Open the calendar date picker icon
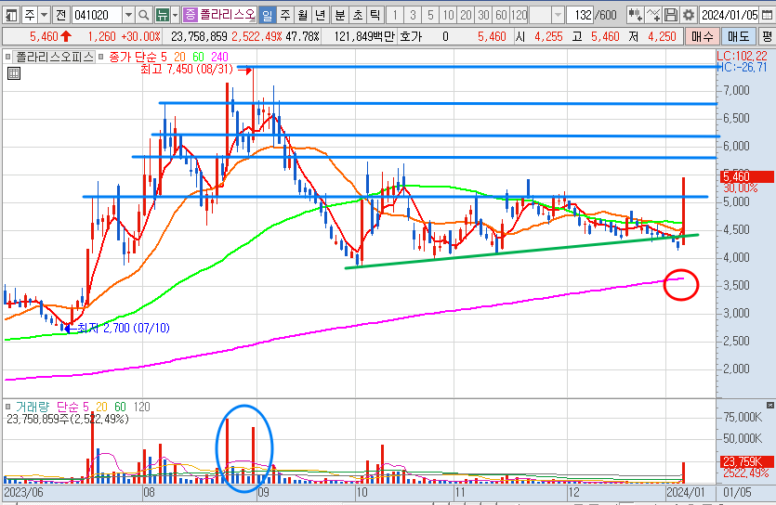 pyautogui.click(x=767, y=15)
